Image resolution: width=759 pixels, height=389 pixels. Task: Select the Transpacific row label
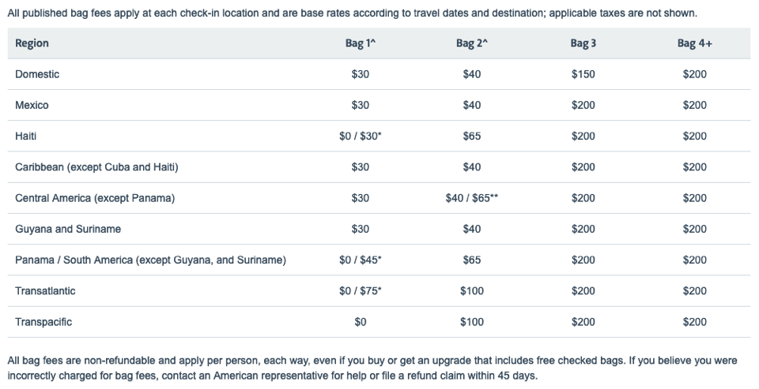pos(43,322)
